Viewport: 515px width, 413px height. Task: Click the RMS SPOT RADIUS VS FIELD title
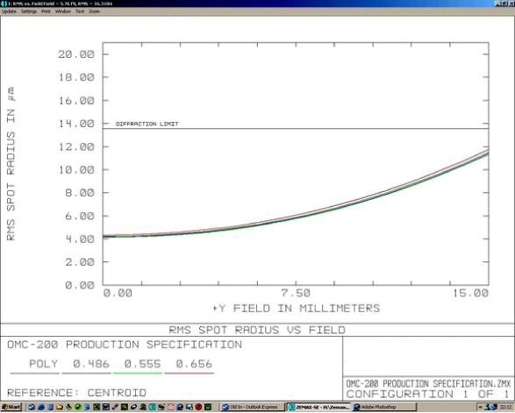pos(257,330)
